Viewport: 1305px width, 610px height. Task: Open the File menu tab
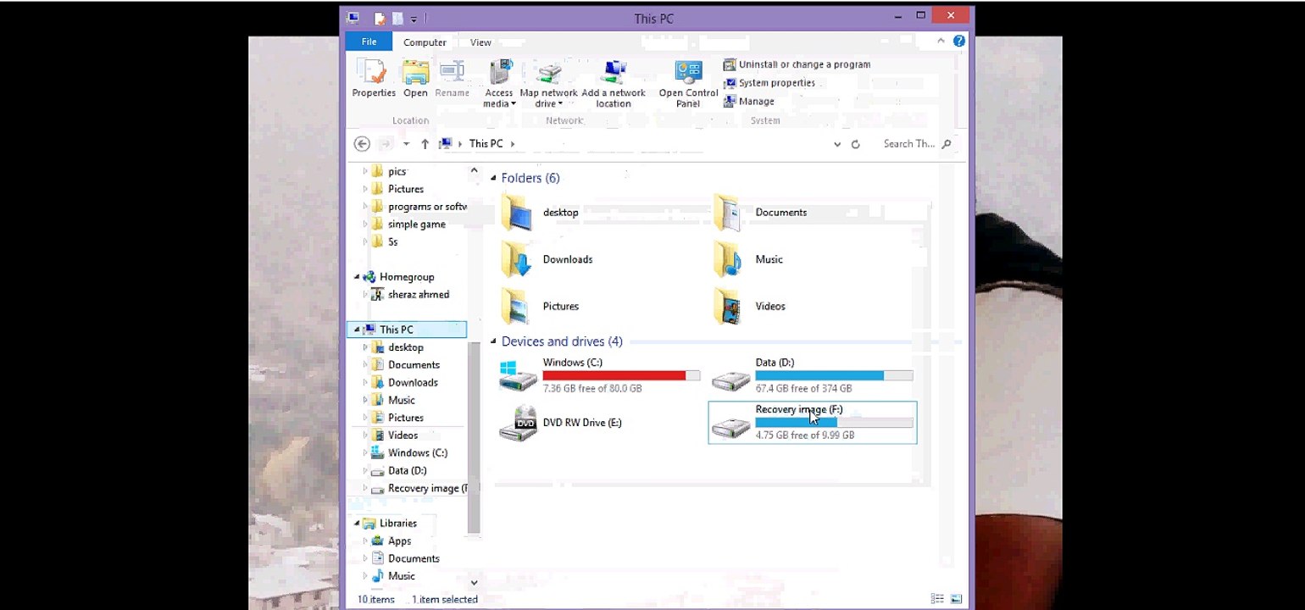369,42
